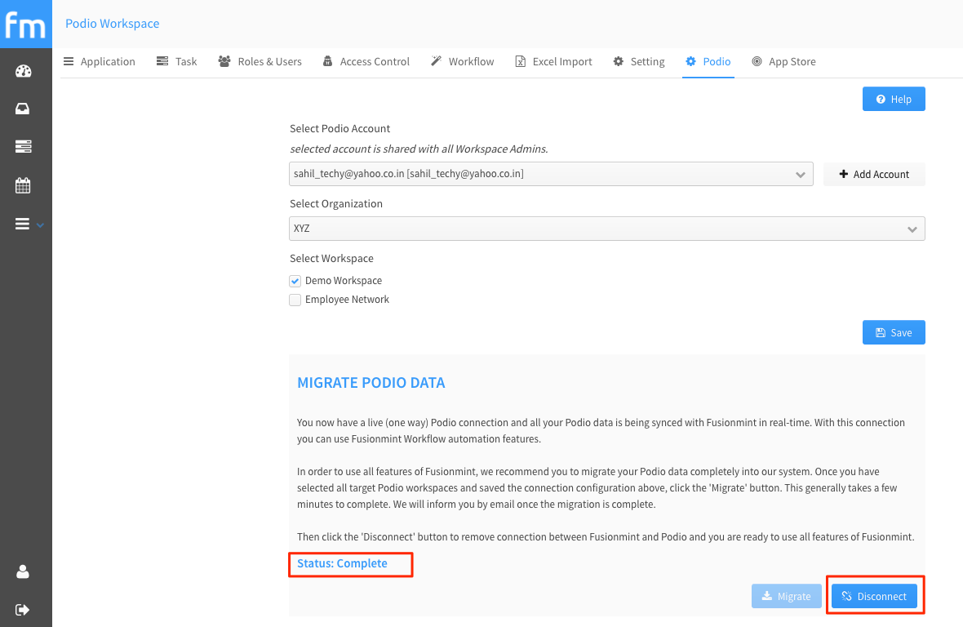Switch to the Setting tab
963x627 pixels.
click(639, 61)
